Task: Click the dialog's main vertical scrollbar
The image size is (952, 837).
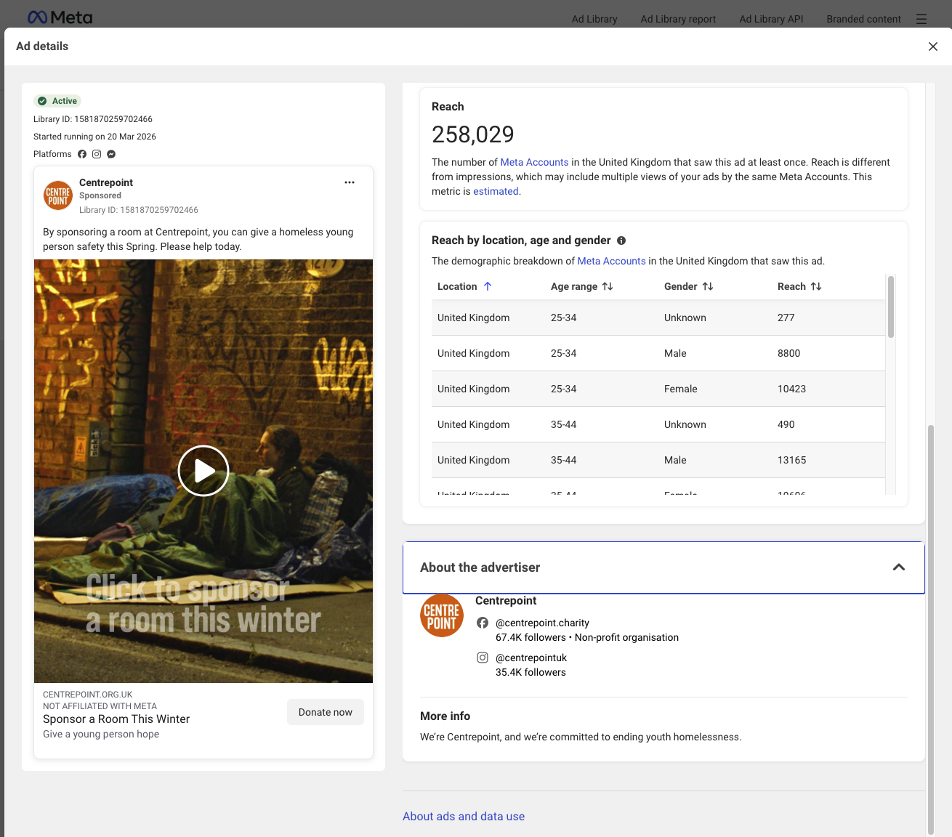Action: (x=931, y=628)
